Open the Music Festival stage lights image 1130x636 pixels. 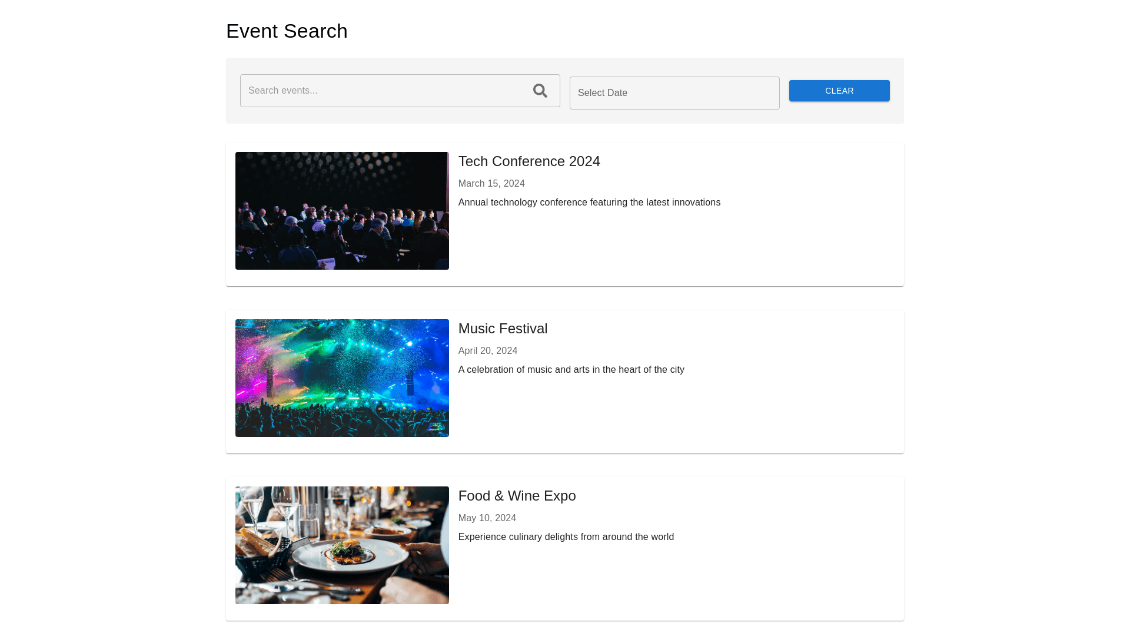(342, 378)
